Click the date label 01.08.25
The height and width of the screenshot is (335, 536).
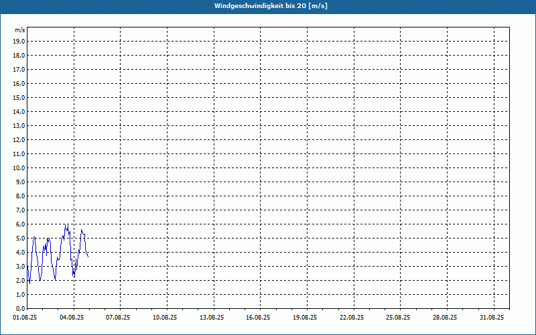click(x=25, y=318)
